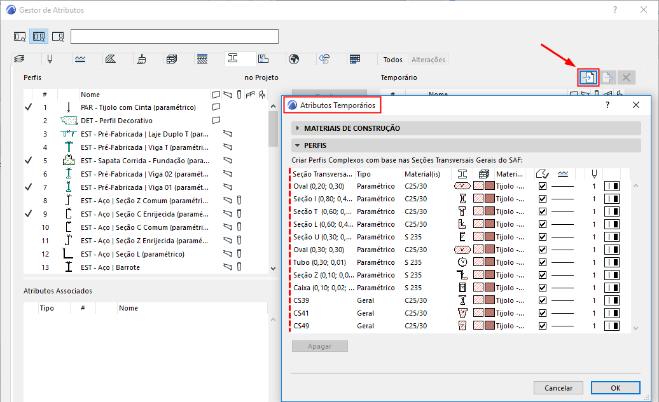This screenshot has height=402, width=659.
Task: Click the line sample in the Seção I row
Action: pos(562,199)
